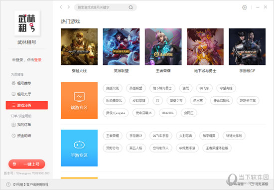274x190 pixels.
Task: Select the 游戏分类 sidebar item
Action: 27,105
